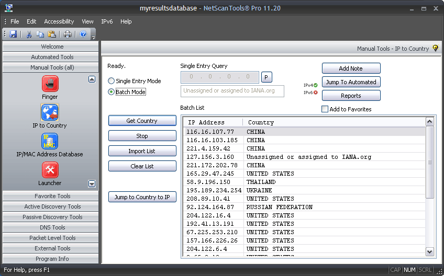Screen dimensions: 444x276
Task: Click the IPv4 green status indicator
Action: coord(315,85)
